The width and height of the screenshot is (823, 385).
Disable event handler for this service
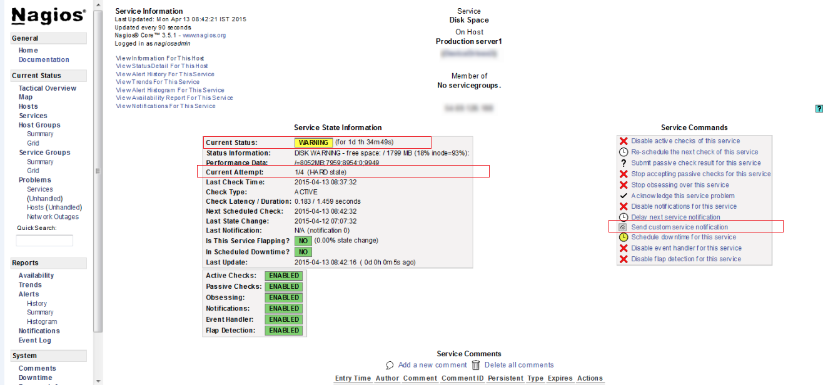(686, 248)
